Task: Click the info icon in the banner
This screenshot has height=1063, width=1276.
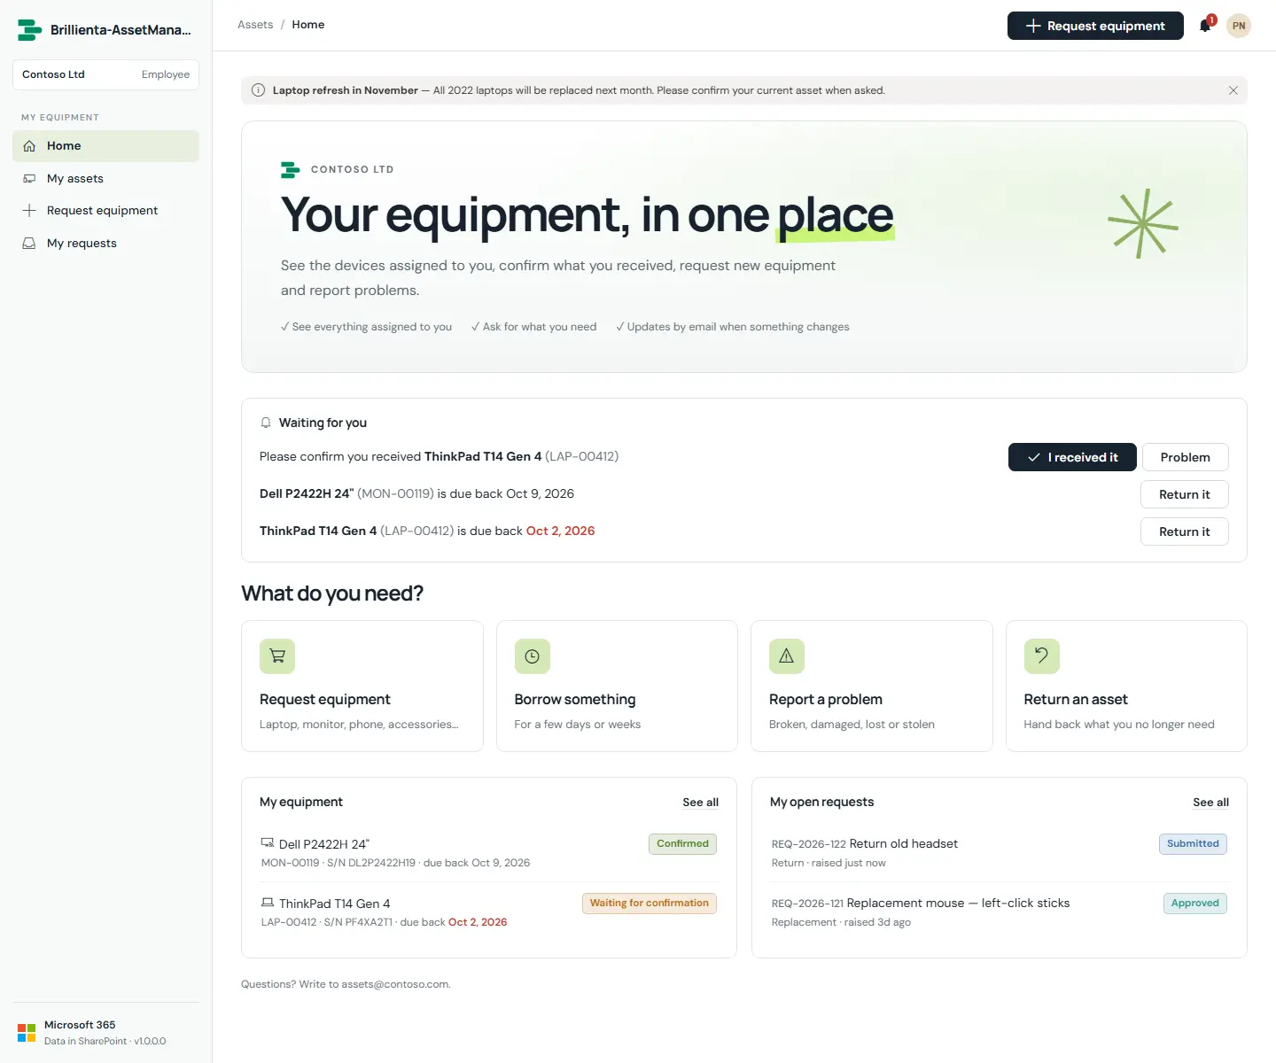Action: [x=258, y=90]
